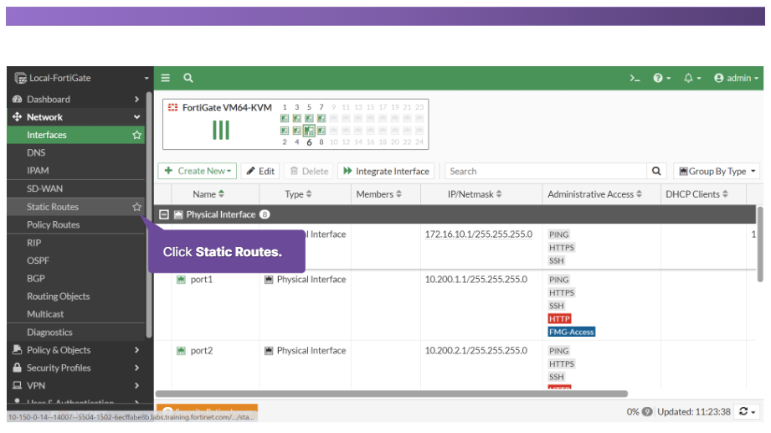Click the 0% help question icon
The height and width of the screenshot is (433, 771).
(648, 412)
